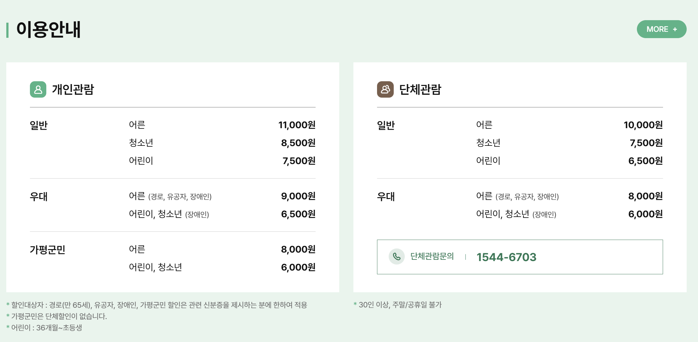Screen dimensions: 698x342
Task: Call the 단체관람문의 phone number 1544-6703
Action: pyautogui.click(x=507, y=257)
